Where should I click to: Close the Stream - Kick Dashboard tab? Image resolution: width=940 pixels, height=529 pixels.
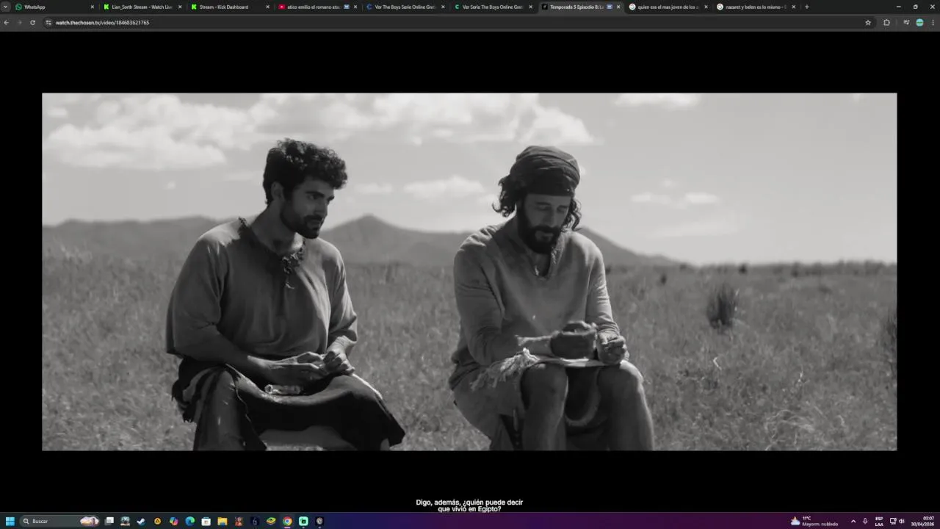point(267,7)
